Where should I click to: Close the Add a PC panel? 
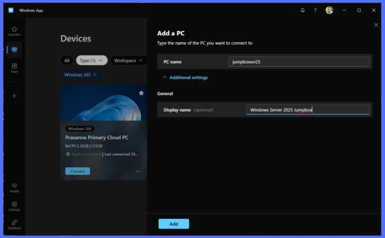coord(376,25)
